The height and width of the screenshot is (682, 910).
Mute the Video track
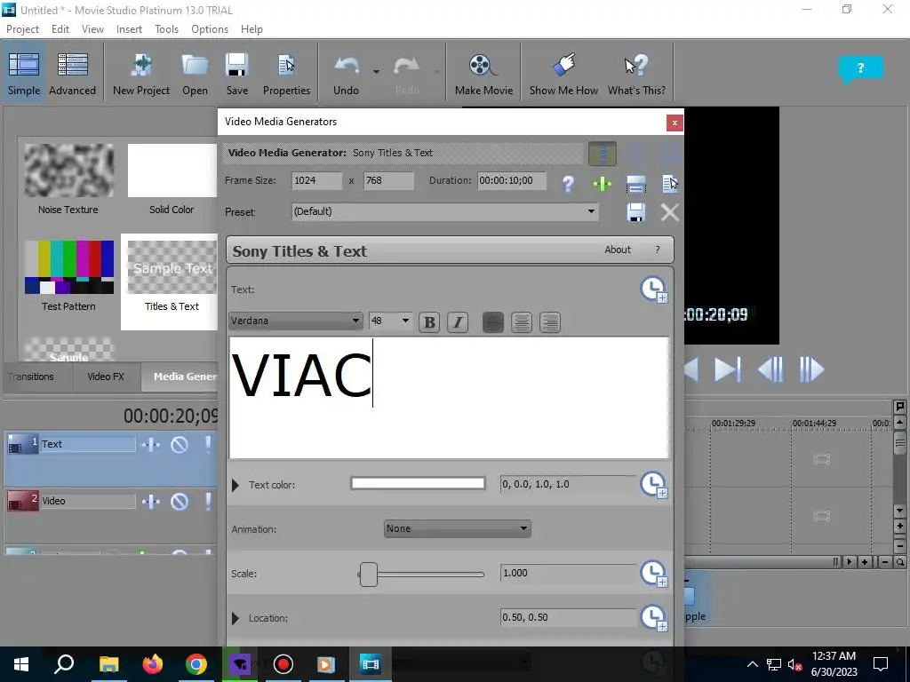[x=180, y=502]
